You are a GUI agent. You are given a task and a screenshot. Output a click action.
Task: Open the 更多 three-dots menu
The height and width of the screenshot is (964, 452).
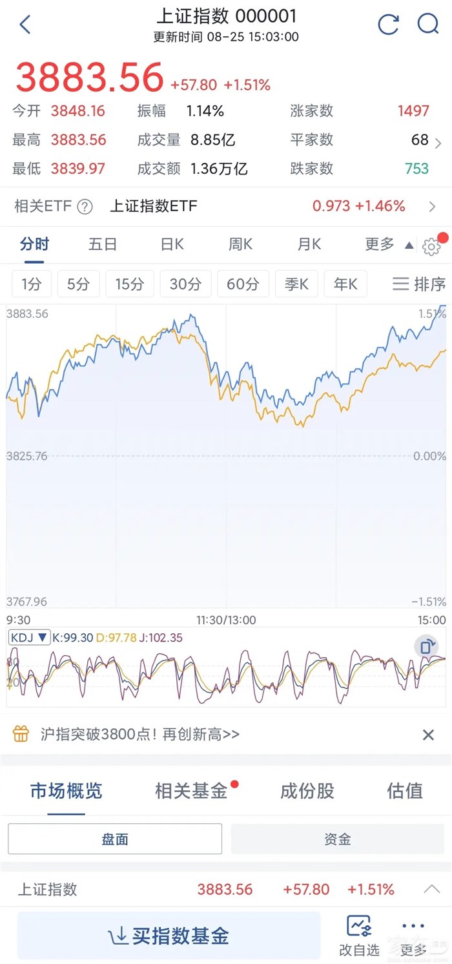pos(413,936)
